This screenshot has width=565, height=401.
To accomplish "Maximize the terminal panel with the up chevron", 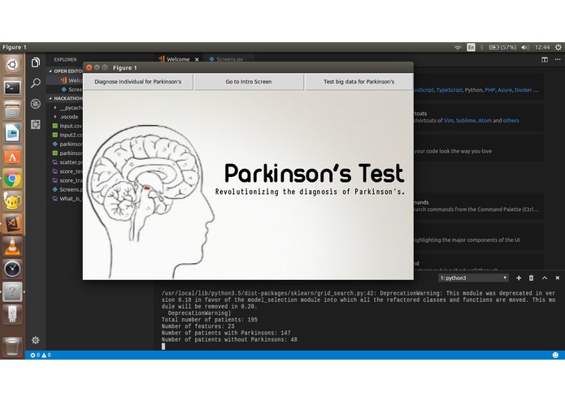I will [545, 278].
